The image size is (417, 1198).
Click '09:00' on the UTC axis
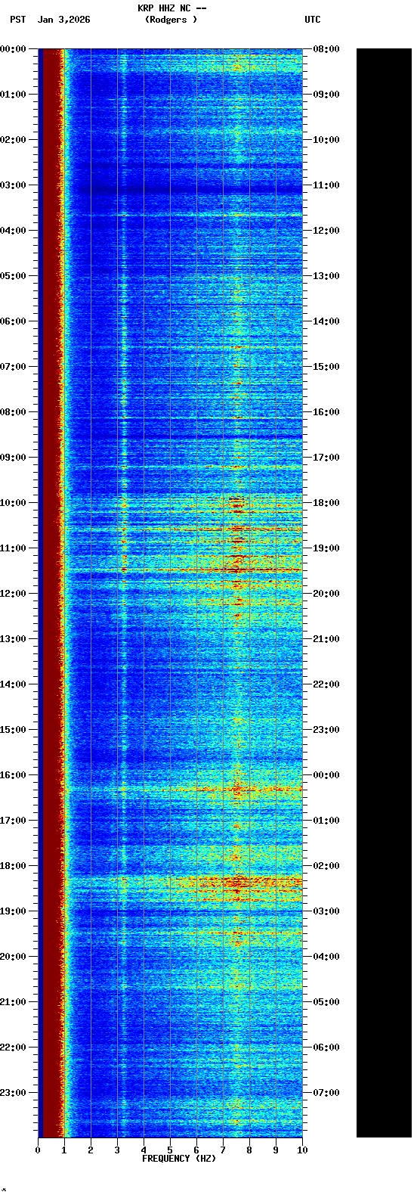(x=326, y=95)
